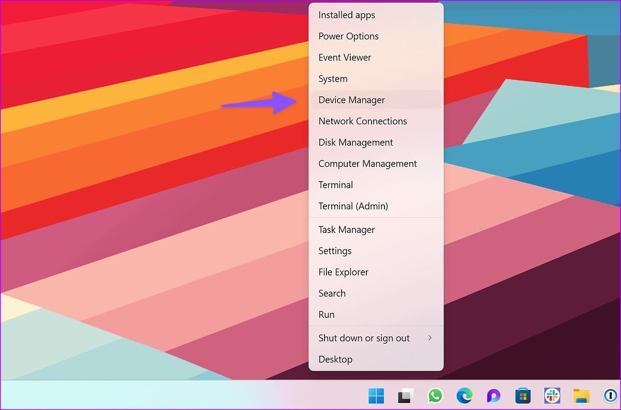Open the purple P app in taskbar

point(494,396)
